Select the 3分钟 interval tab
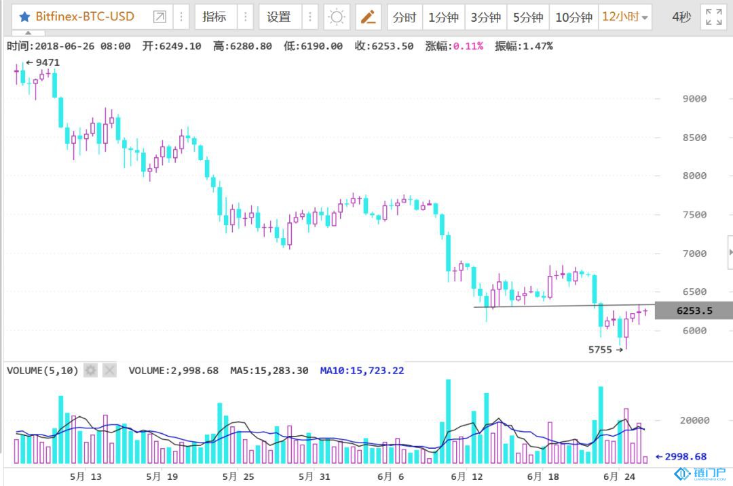733x486 pixels. [486, 17]
